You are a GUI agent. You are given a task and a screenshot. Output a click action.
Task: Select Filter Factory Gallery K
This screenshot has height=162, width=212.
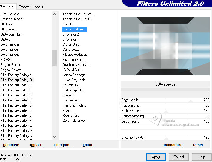[x=16, y=121]
